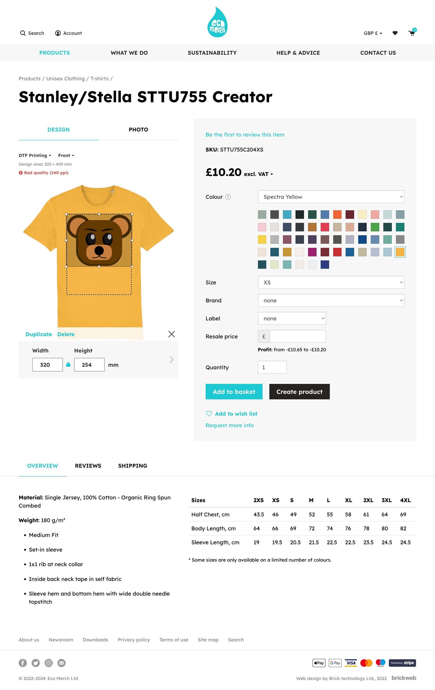Image resolution: width=435 pixels, height=690 pixels.
Task: Open the SHIPPING tab
Action: [x=133, y=466]
